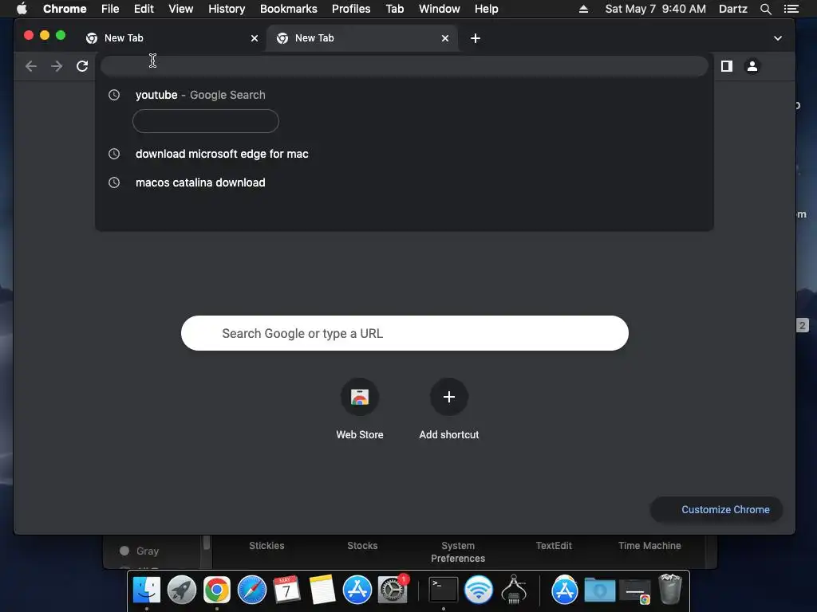Open Safari compass in the Dock
Viewport: 817px width, 612px height.
coord(252,590)
